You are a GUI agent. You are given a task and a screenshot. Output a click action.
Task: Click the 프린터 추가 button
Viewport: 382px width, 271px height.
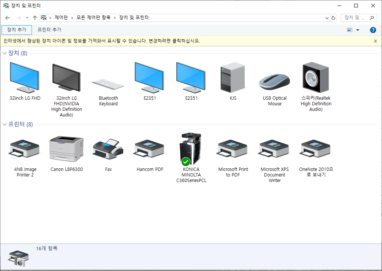click(49, 30)
